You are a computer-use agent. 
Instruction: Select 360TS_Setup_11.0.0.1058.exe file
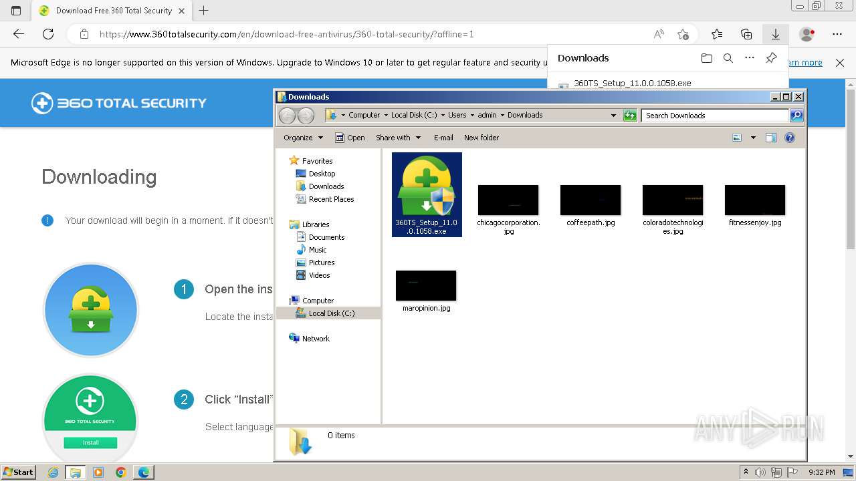click(427, 194)
